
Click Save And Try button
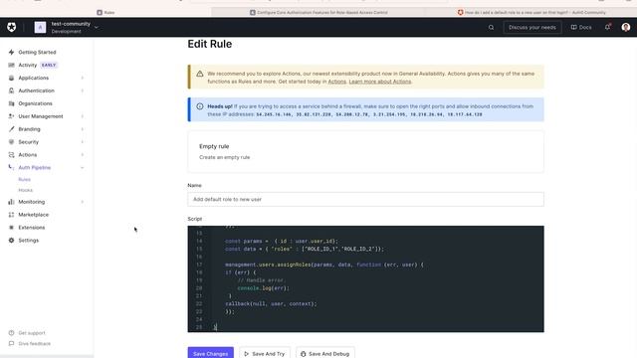265,353
